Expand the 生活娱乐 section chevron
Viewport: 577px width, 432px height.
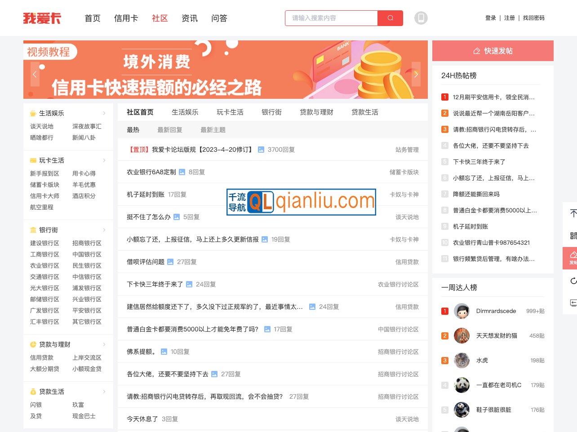coord(104,113)
